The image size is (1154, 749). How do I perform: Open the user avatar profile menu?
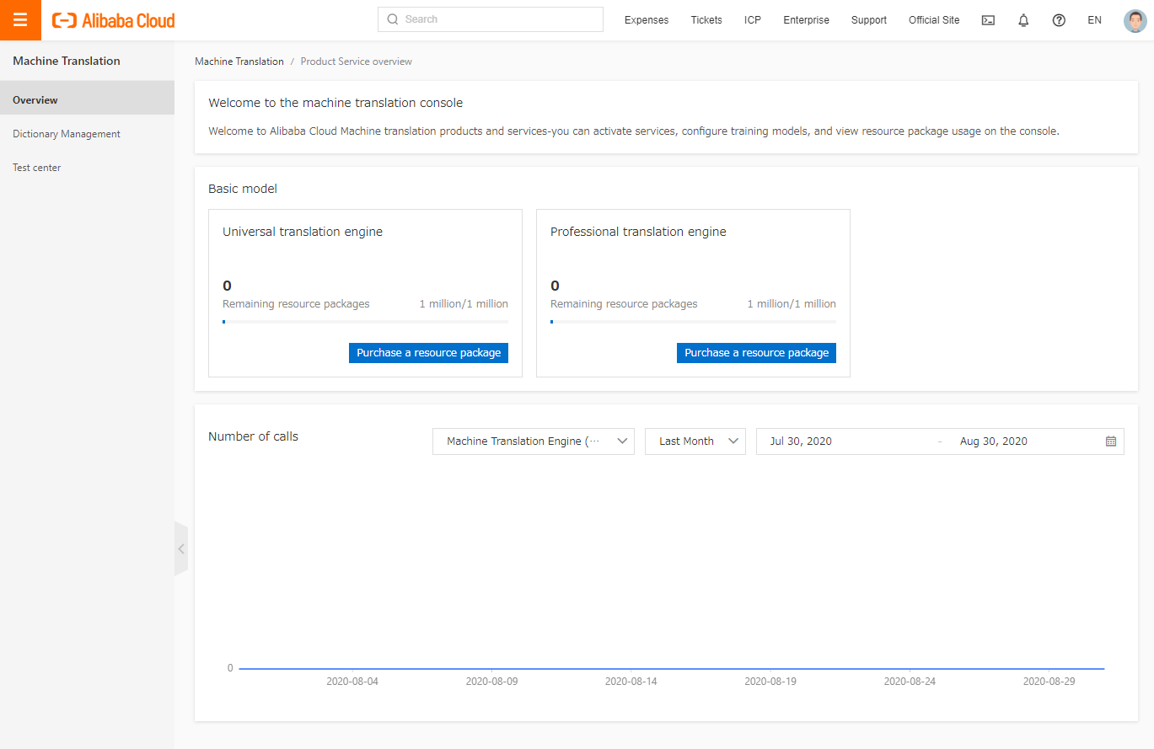1135,21
